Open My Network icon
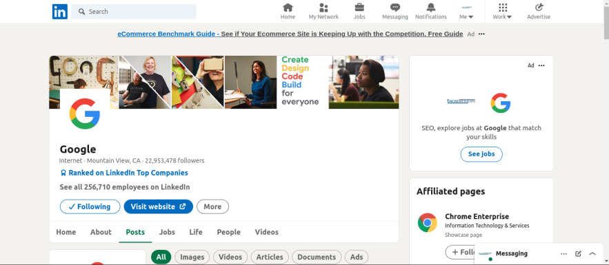Viewport: 609px width, 265px height. click(323, 12)
